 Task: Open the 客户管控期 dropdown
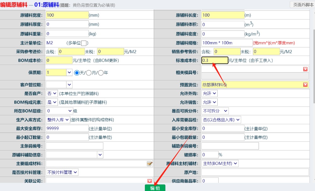(x=69, y=85)
